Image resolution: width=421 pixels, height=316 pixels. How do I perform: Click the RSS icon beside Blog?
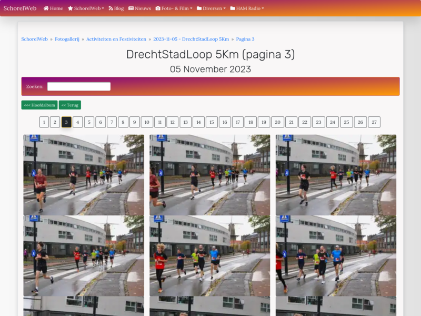click(x=111, y=8)
